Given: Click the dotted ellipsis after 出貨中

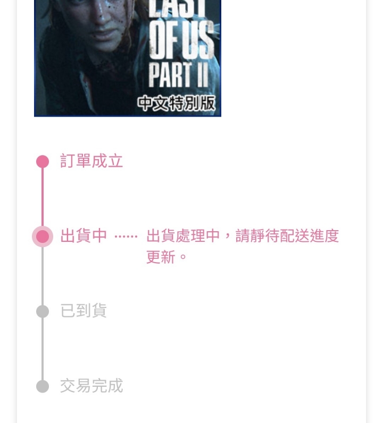Looking at the screenshot, I should tap(126, 237).
